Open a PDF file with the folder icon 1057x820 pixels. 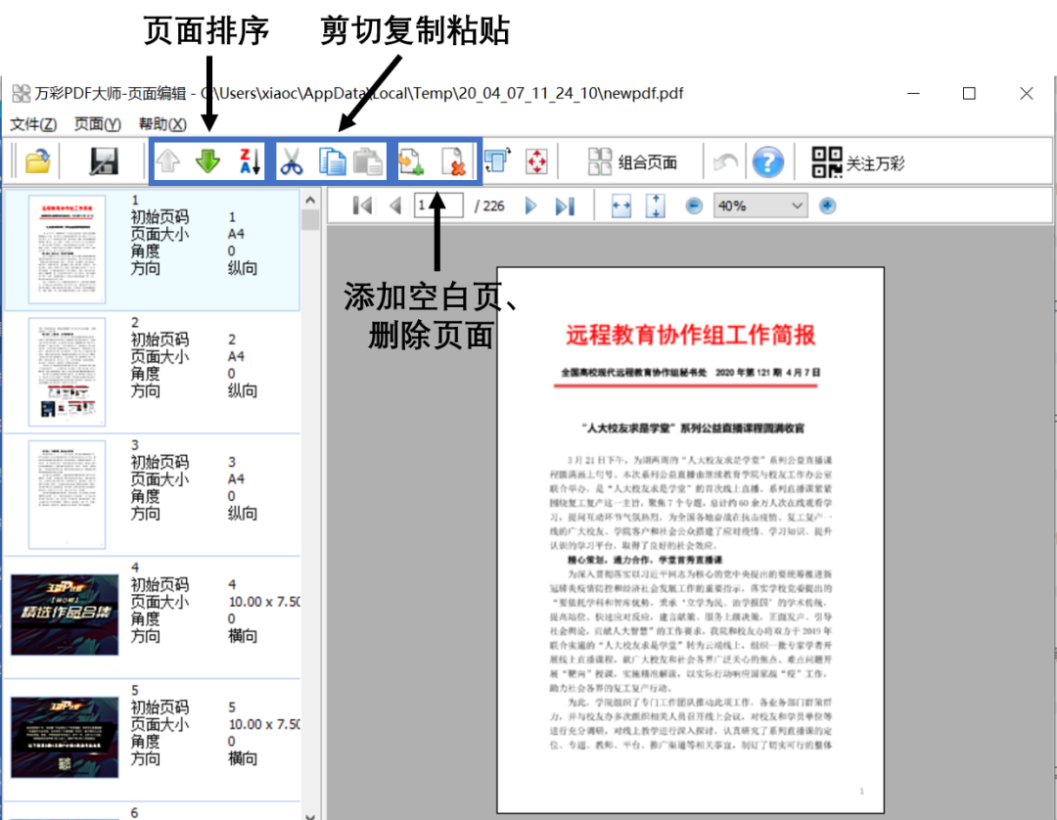point(38,161)
